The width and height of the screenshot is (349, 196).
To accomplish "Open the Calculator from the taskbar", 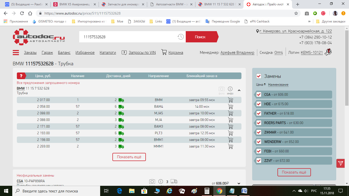I will coord(207,191).
